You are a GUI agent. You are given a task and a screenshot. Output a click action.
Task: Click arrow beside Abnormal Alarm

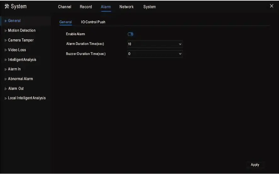pos(6,79)
